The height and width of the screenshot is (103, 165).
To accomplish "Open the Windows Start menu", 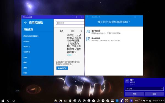I will tap(3, 101).
